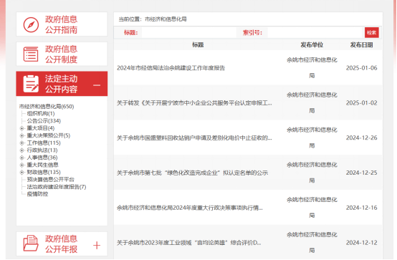Image resolution: width=397 pixels, height=260 pixels.
Task: Expand the 行政执法(13) tree node
Action: click(21, 150)
